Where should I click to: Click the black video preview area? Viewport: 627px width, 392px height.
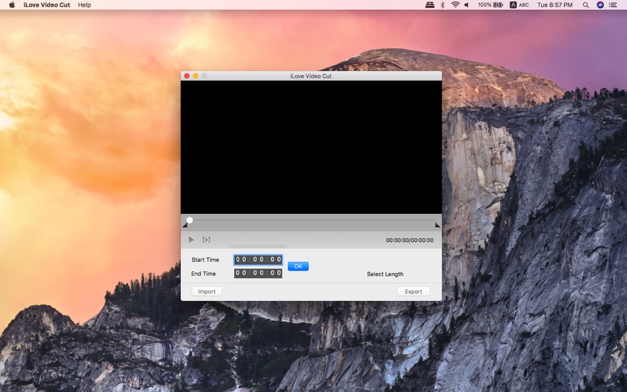click(x=311, y=147)
